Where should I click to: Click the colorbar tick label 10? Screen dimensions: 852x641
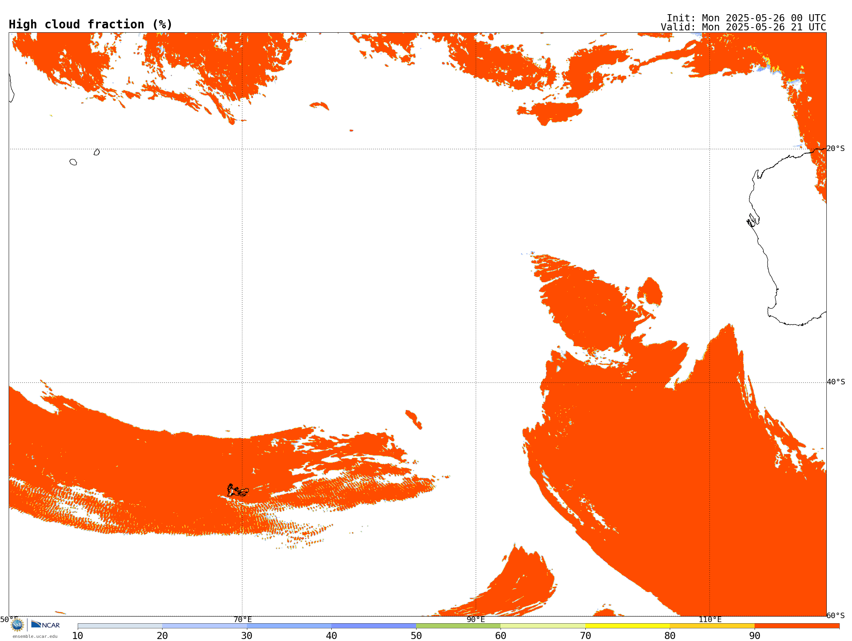pyautogui.click(x=78, y=636)
